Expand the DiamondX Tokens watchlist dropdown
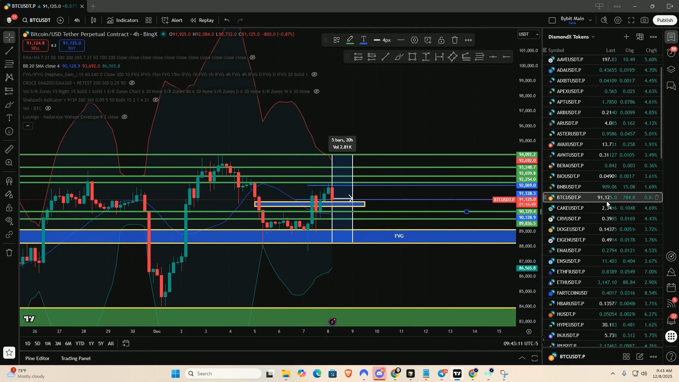The image size is (679, 382). 571,37
